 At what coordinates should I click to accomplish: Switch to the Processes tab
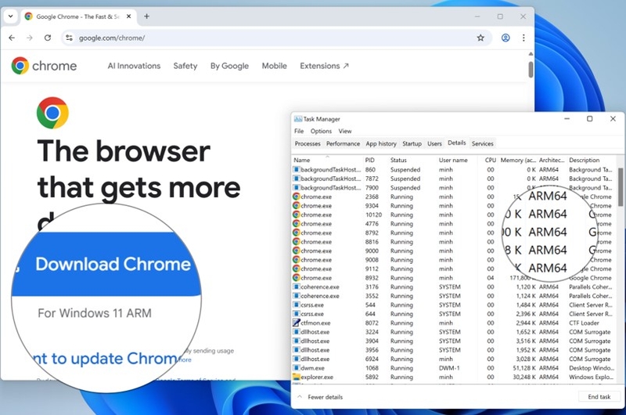308,143
